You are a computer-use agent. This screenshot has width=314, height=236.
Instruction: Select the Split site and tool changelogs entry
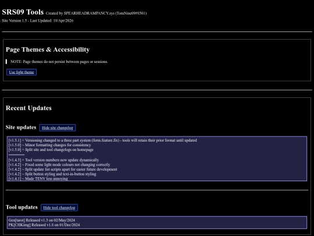click(x=51, y=150)
